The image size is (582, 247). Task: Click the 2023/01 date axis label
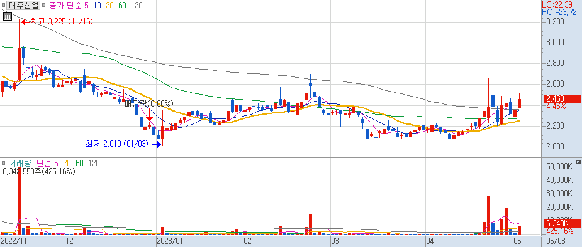(170, 242)
